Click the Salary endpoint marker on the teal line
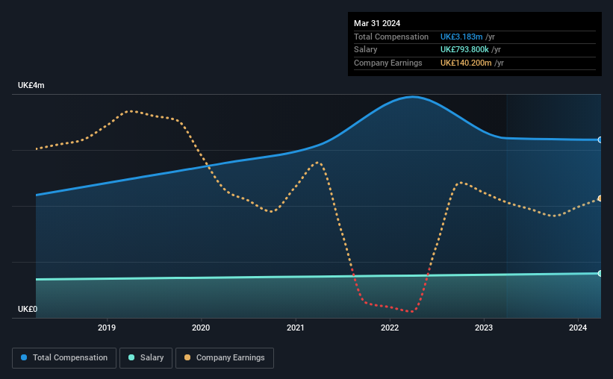 click(x=600, y=274)
